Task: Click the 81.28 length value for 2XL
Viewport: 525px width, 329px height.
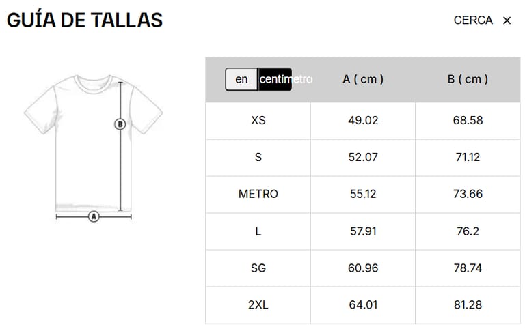Action: click(x=468, y=304)
